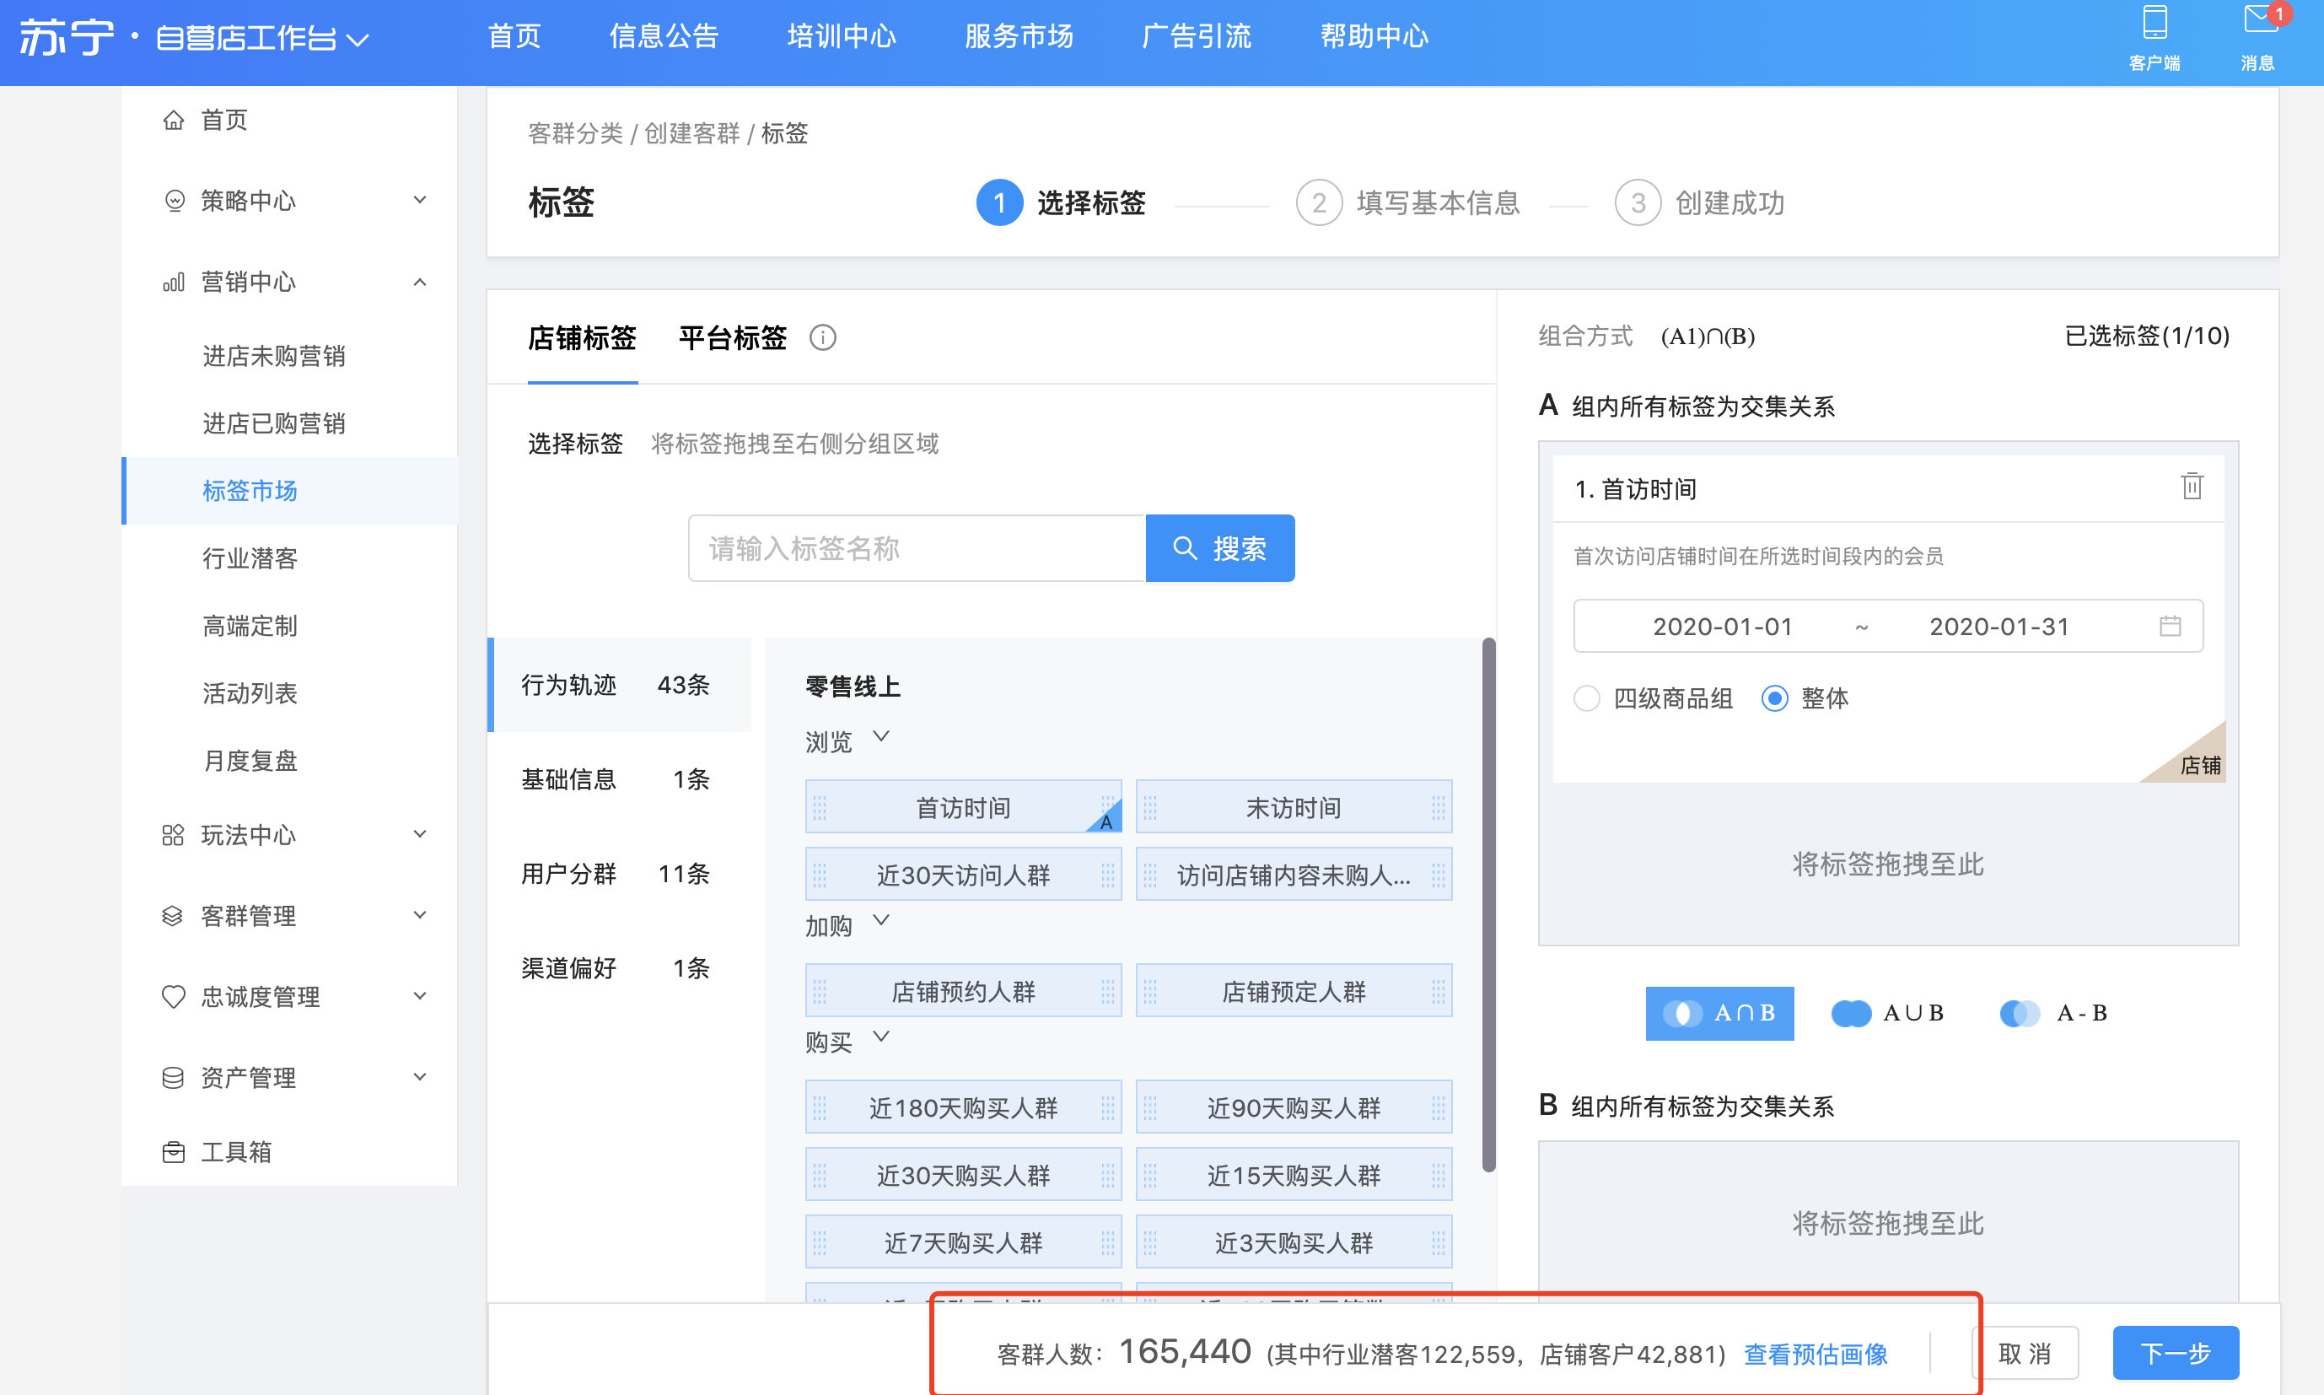Click the 资产管理 database icon

click(x=173, y=1077)
